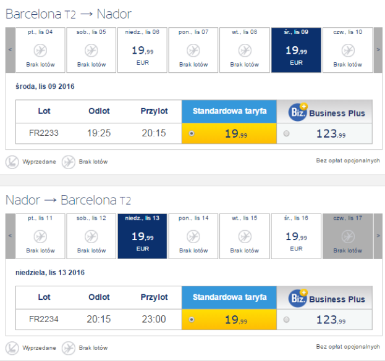
Task: Select Business Plus 123,99 for flight FR2233
Action: click(286, 133)
